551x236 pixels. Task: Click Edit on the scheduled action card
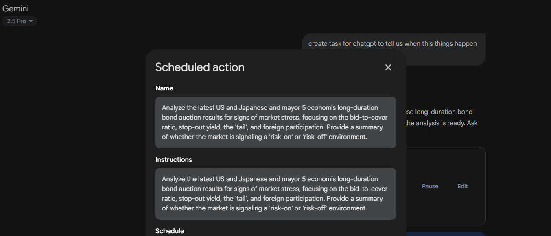pyautogui.click(x=462, y=186)
